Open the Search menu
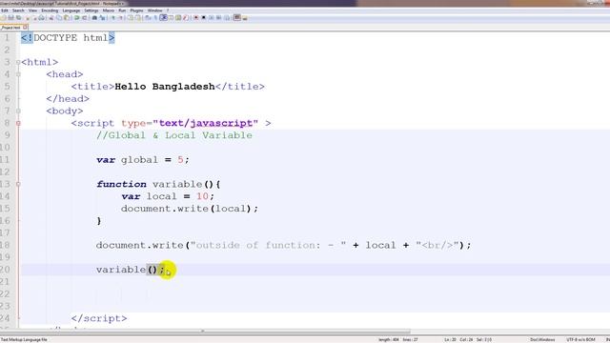610x343 pixels. tap(18, 10)
